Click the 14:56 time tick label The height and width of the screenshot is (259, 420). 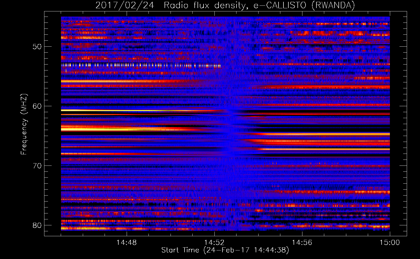pos(302,243)
